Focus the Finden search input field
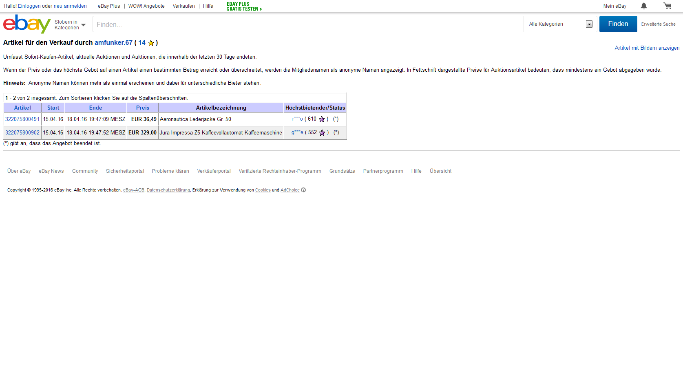Image resolution: width=683 pixels, height=370 pixels. [x=308, y=24]
